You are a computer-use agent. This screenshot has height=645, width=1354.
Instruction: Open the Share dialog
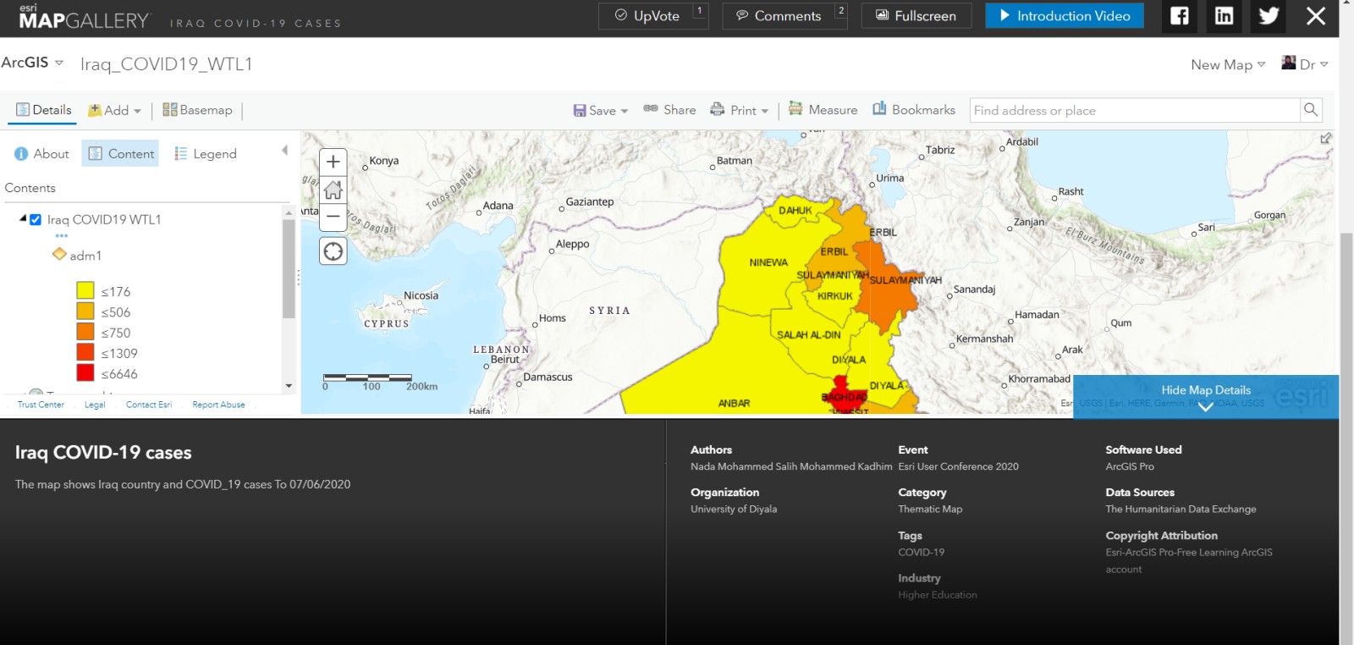(669, 110)
